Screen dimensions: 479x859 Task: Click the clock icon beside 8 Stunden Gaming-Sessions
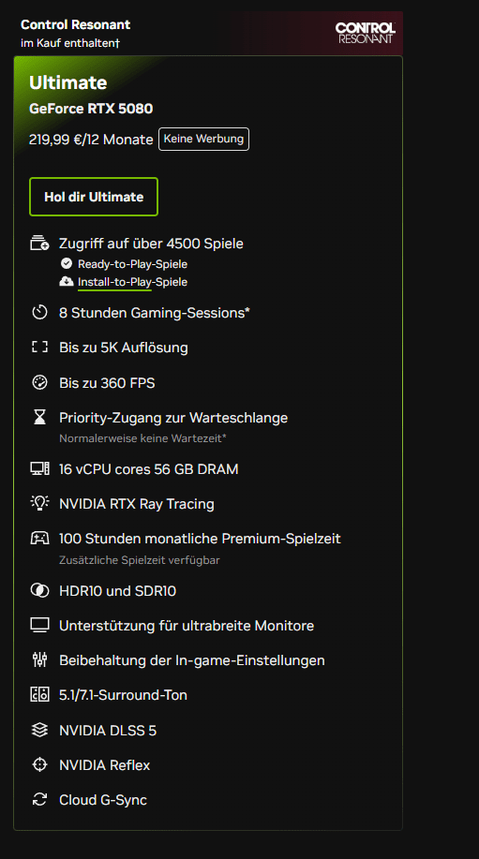pos(39,313)
